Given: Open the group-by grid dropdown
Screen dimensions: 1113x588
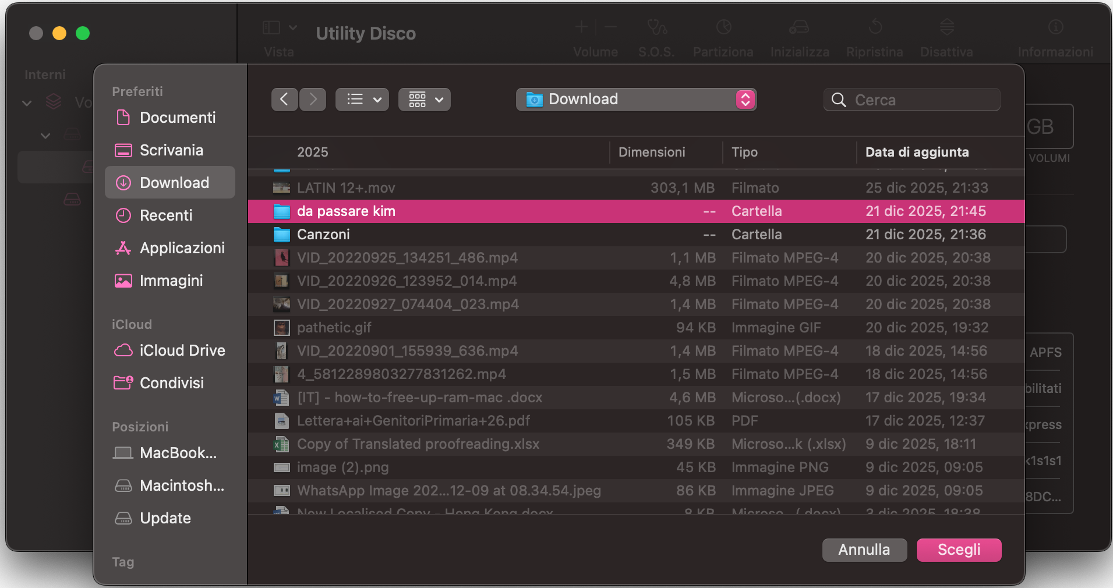Looking at the screenshot, I should point(425,100).
